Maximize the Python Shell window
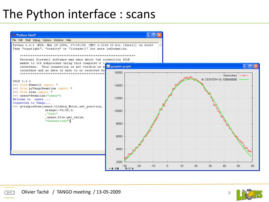The image size is (269, 202). click(x=154, y=35)
